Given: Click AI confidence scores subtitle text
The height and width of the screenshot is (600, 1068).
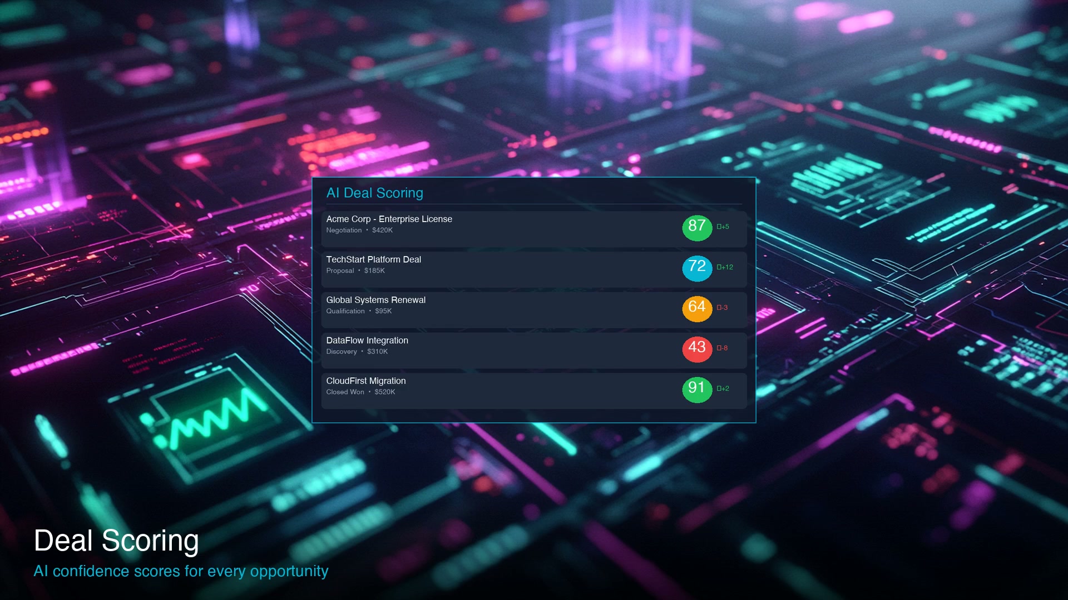Looking at the screenshot, I should pyautogui.click(x=181, y=571).
